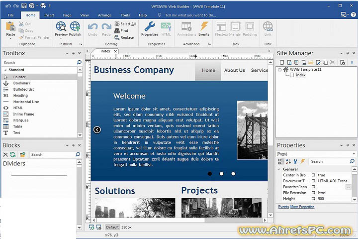The width and height of the screenshot is (358, 239).
Task: Click the Save icon in quick access toolbar
Action: 24,5
